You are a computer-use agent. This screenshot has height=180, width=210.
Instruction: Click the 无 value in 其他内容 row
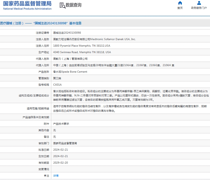(54, 130)
